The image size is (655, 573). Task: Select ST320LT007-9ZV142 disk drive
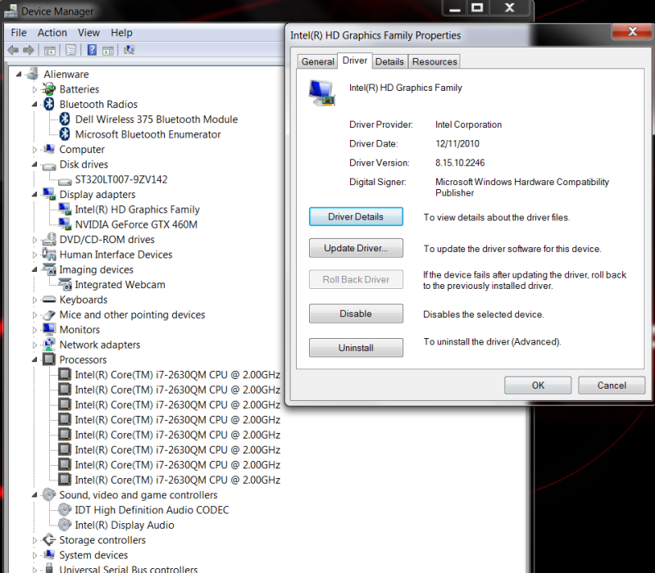121,179
